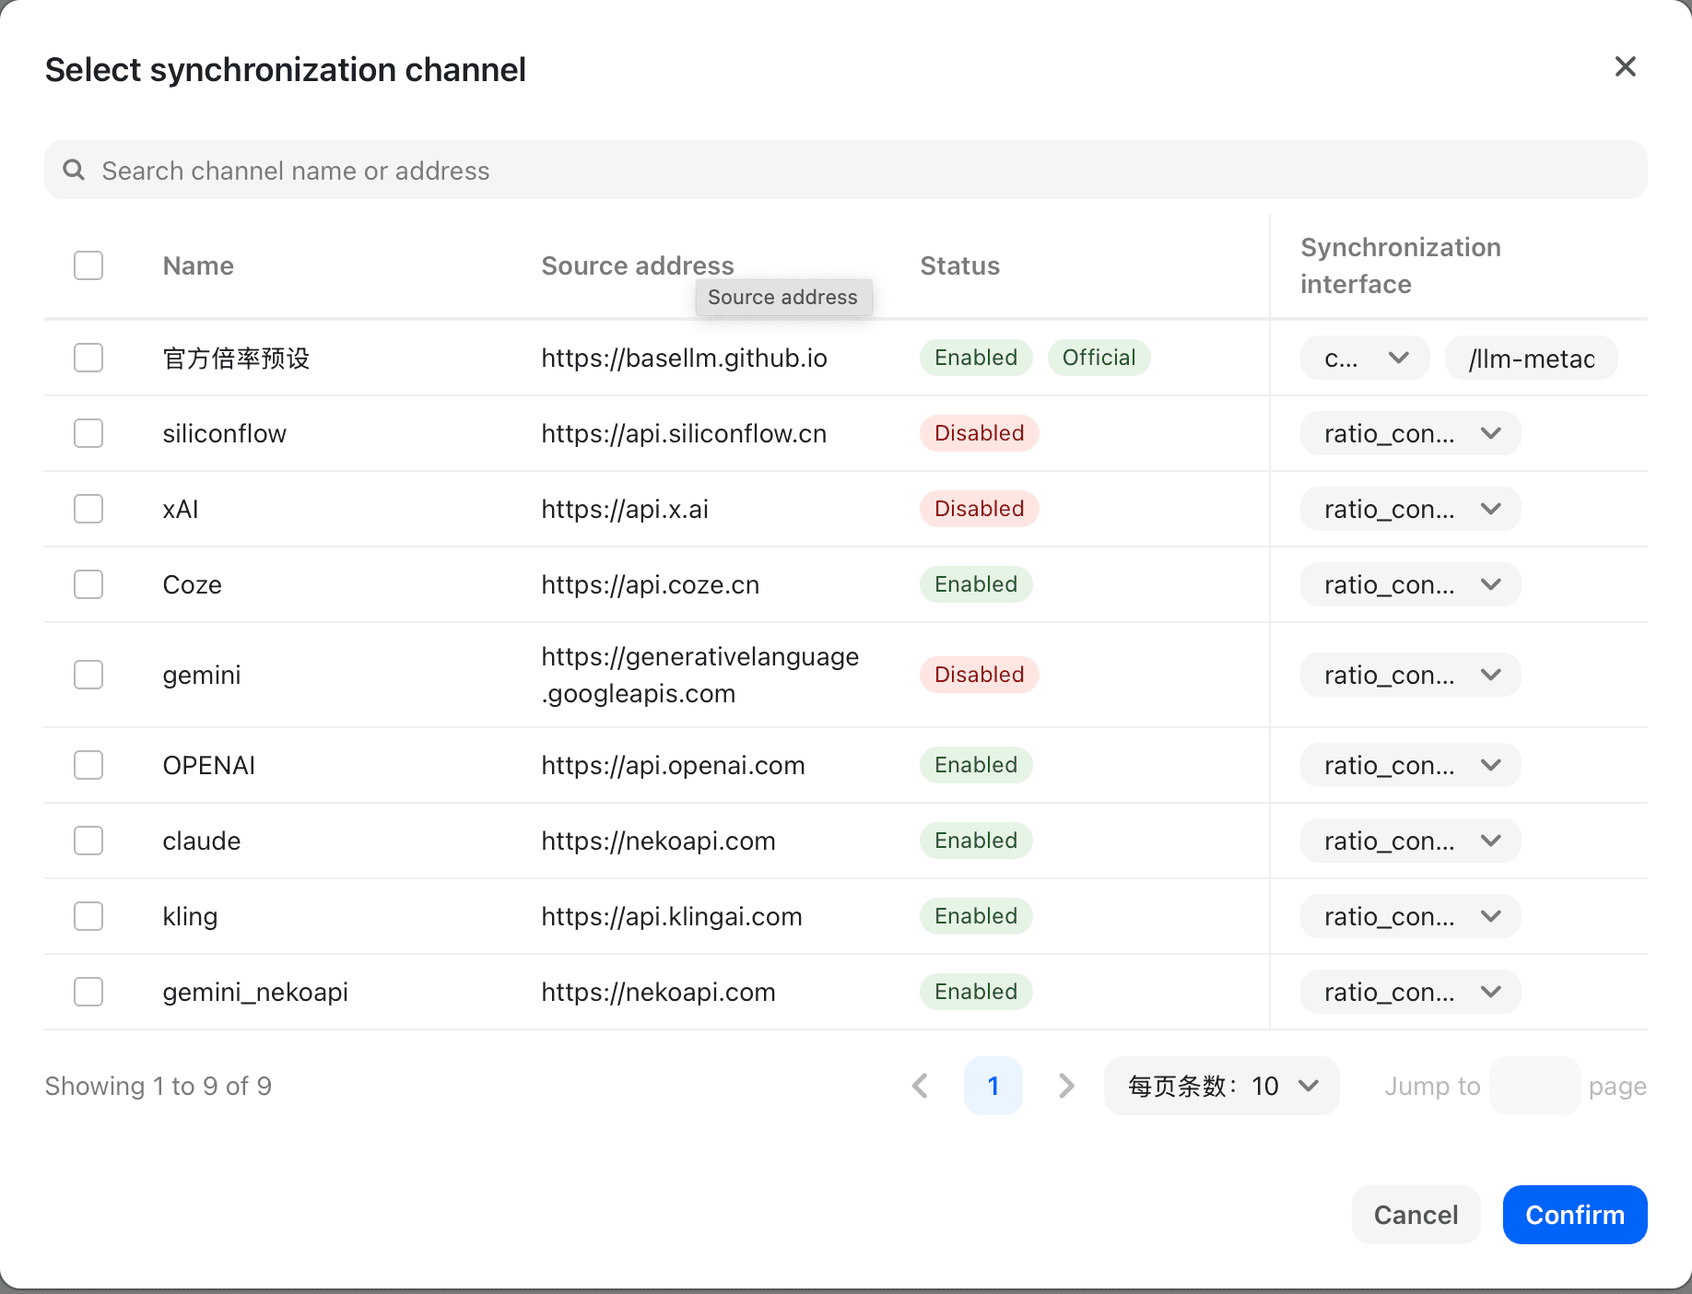Open ratio_con dropdown for claude
Screen dimensions: 1692x1294
click(1410, 841)
